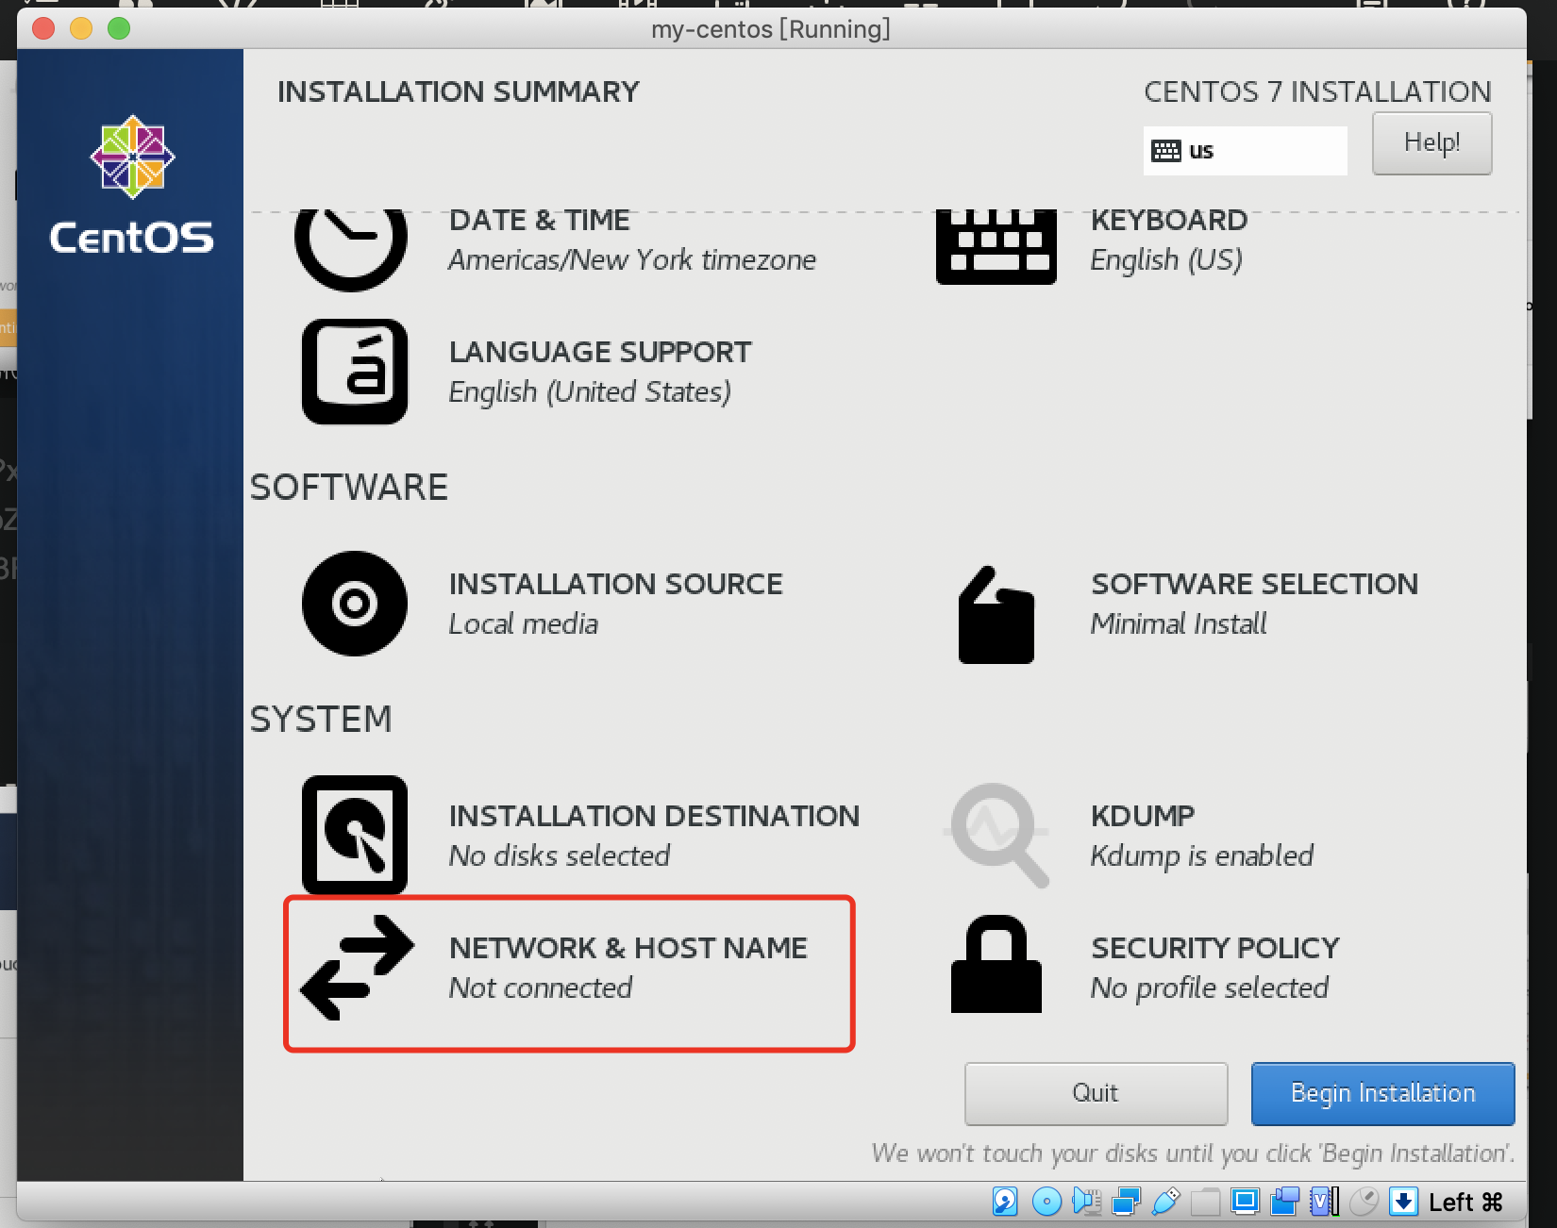
Task: Open LANGUAGE SUPPORT settings label
Action: [600, 352]
